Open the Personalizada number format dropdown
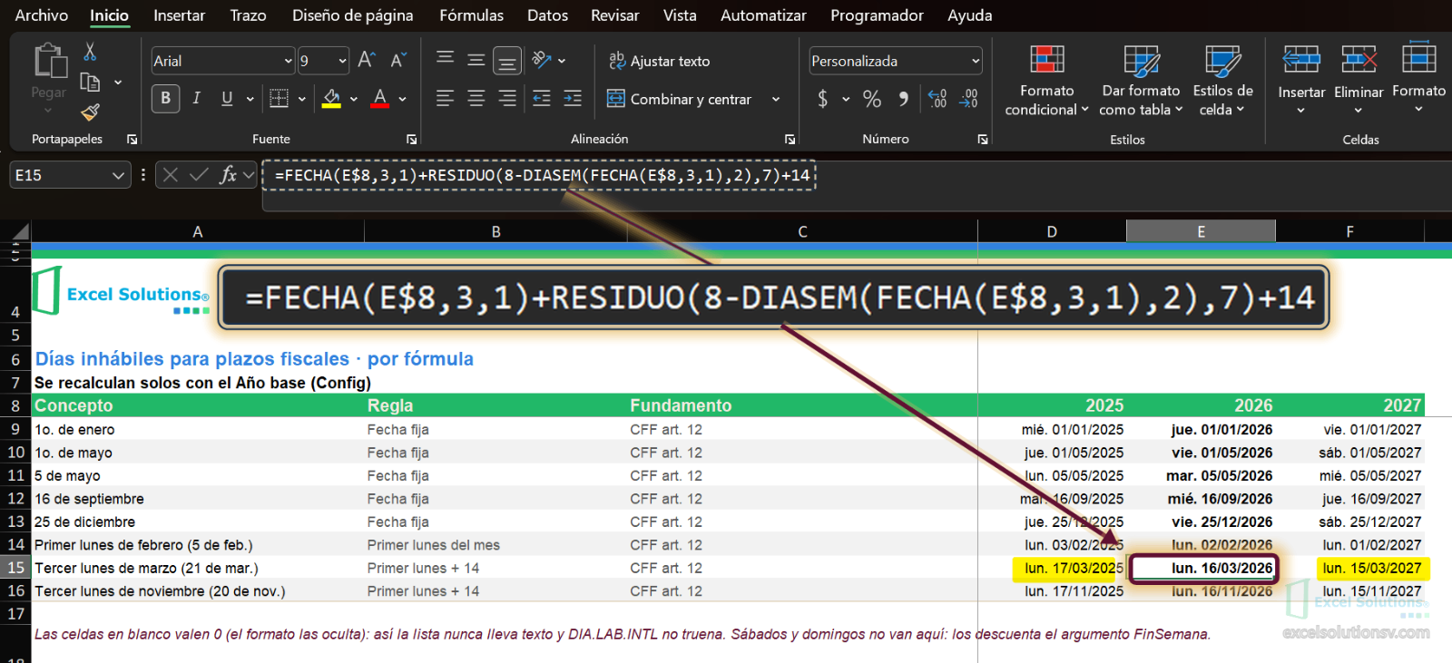Image resolution: width=1452 pixels, height=663 pixels. pos(976,61)
